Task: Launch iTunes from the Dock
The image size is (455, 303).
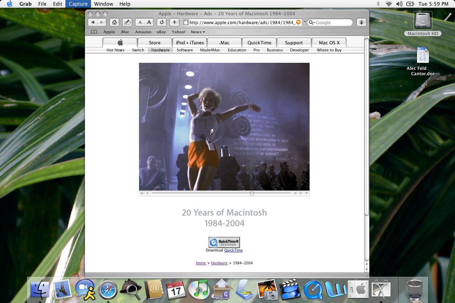Action: point(199,290)
